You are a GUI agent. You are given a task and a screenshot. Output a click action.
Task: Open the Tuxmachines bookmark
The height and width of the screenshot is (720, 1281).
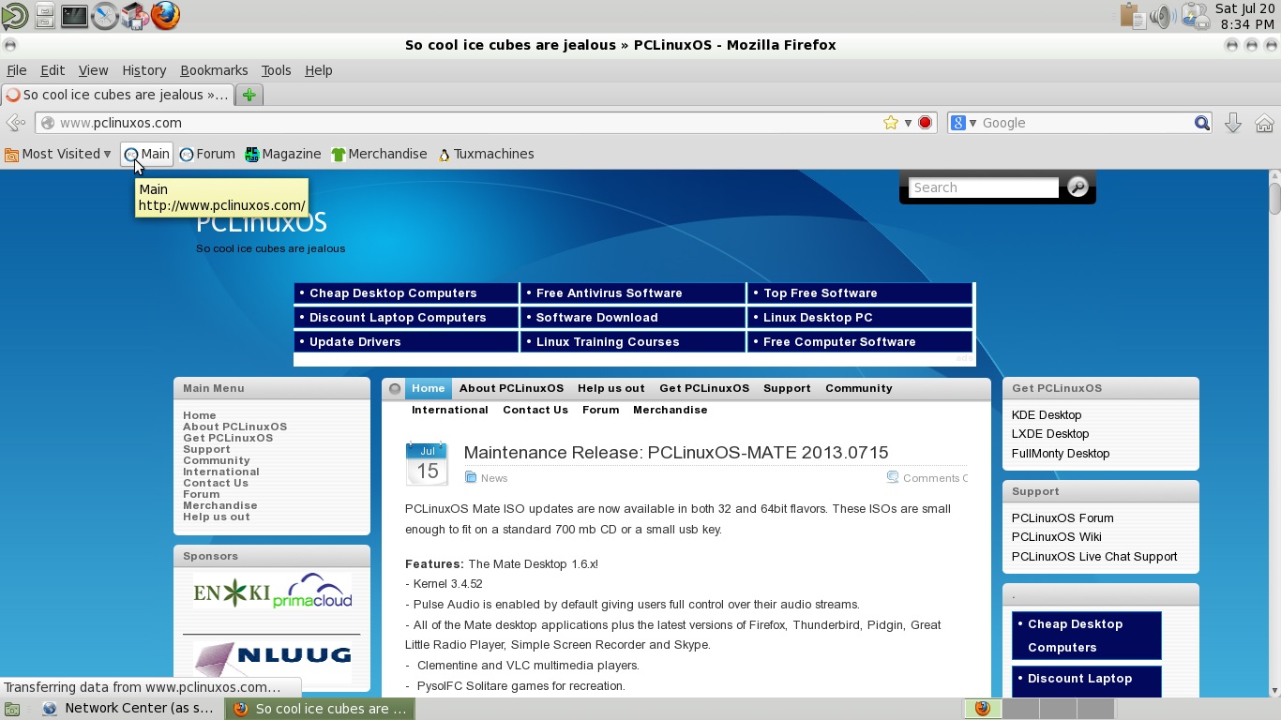(x=486, y=154)
